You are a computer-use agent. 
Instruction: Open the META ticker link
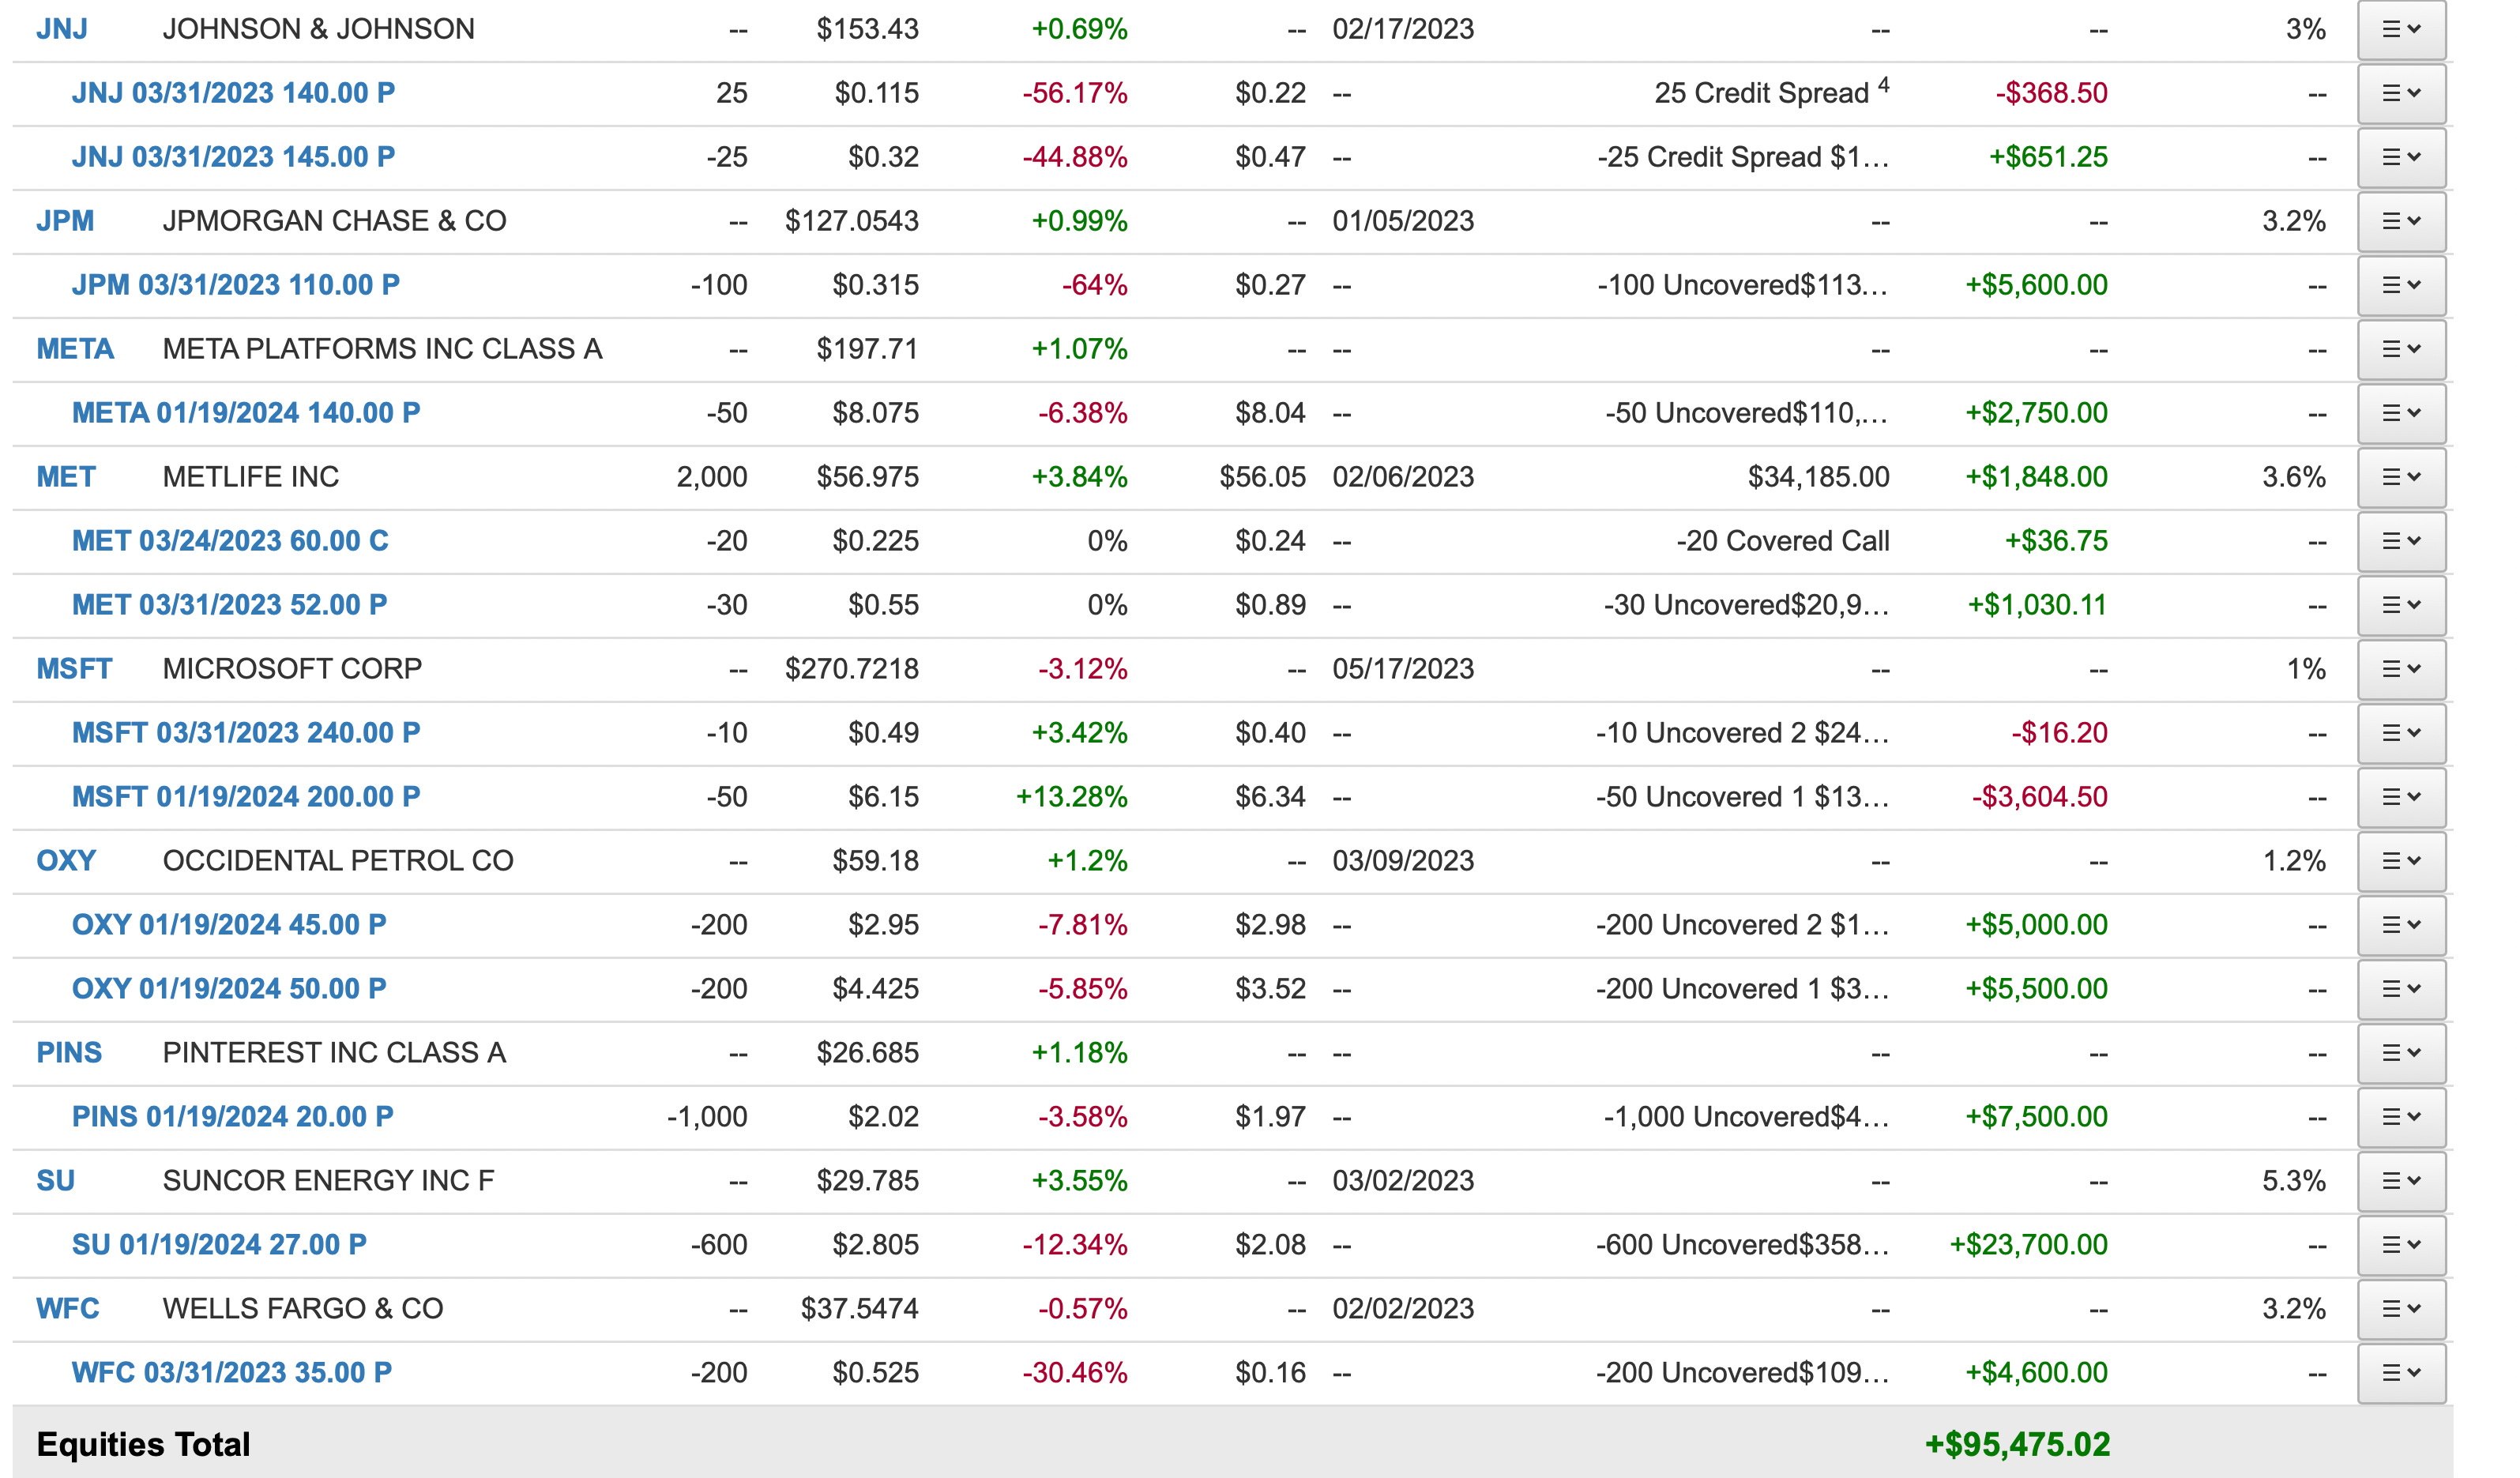pyautogui.click(x=75, y=350)
